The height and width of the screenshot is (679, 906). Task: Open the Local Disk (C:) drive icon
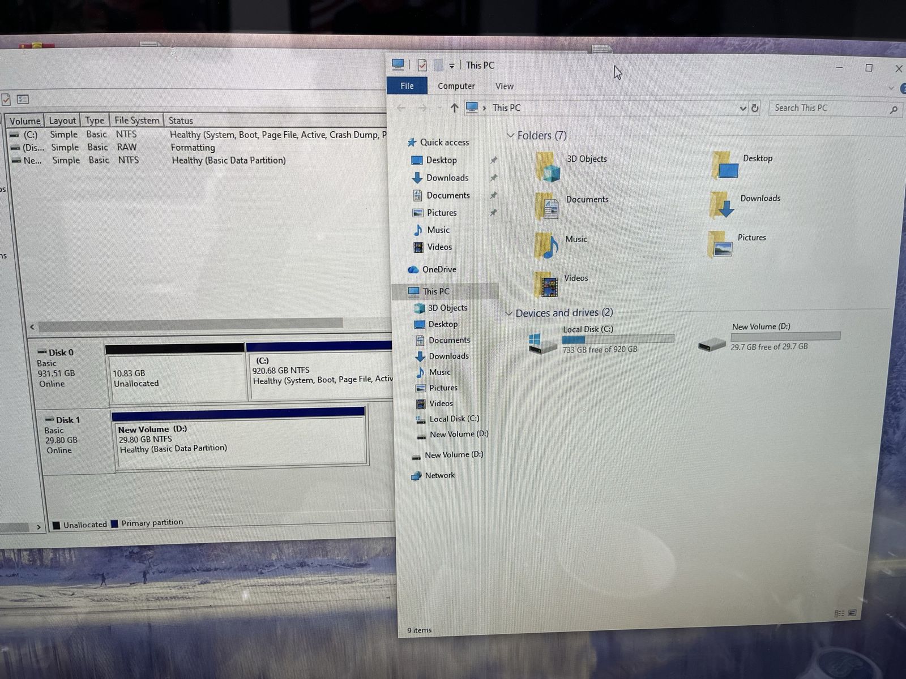[542, 343]
